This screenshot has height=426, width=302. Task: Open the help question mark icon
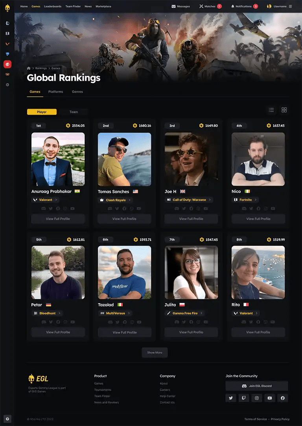7,419
